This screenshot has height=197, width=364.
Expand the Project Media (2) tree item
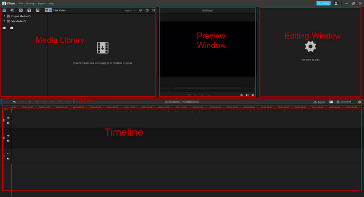click(x=4, y=16)
